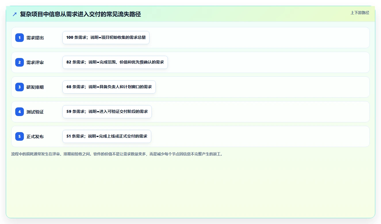Click the 需求提出 stage label
This screenshot has height=224, width=381.
pyautogui.click(x=35, y=38)
